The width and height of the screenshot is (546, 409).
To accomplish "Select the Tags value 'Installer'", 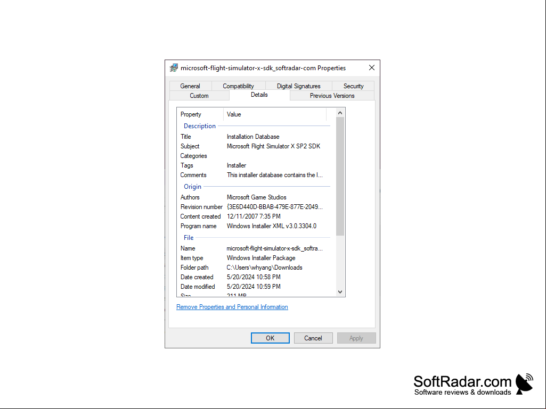I will (237, 165).
